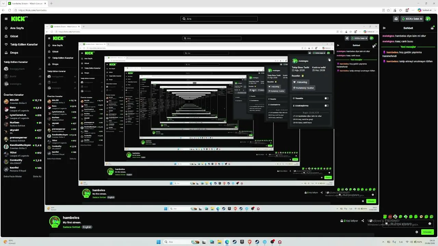Open the clips icon left of KICKs Satın Al
Viewport: 438px width, 246px height.
(396, 19)
